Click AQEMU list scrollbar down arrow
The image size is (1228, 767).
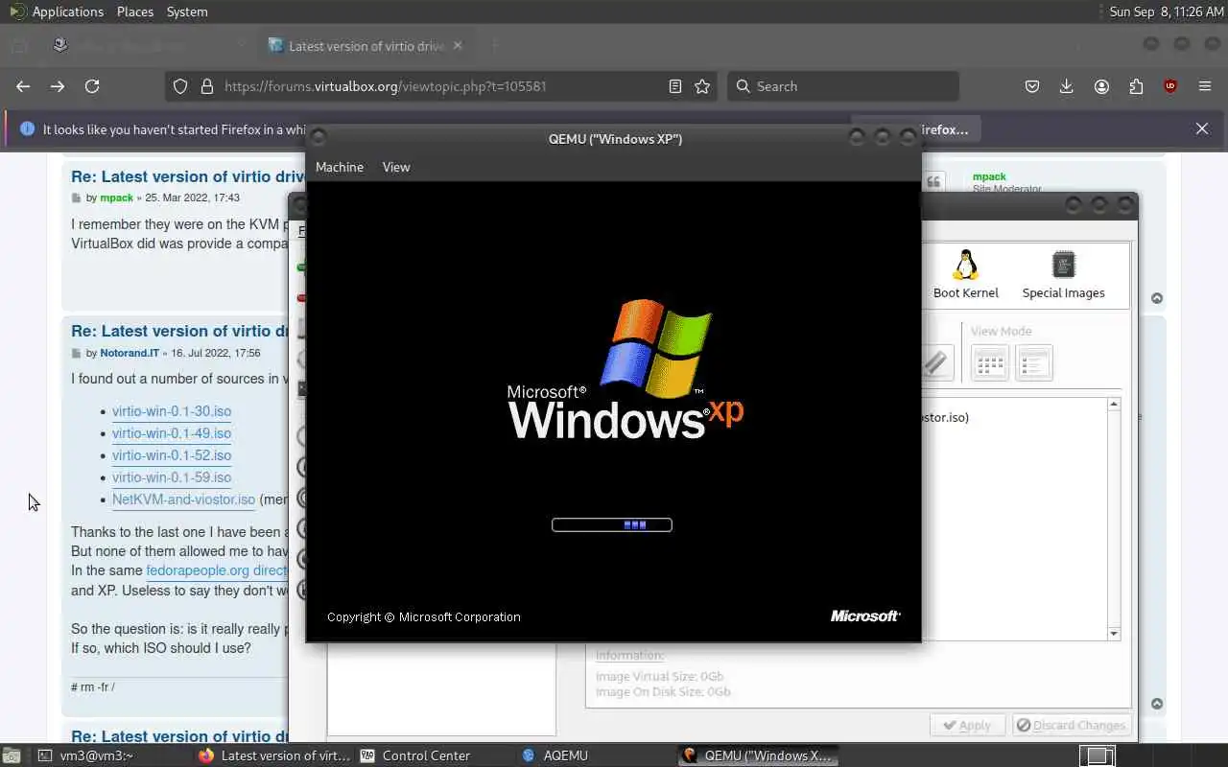click(1114, 634)
